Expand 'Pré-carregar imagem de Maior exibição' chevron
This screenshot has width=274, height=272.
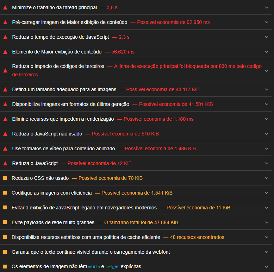[x=267, y=22]
